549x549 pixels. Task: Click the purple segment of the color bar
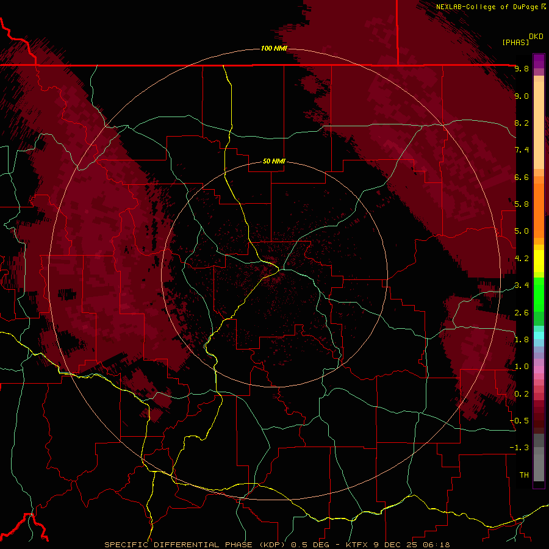point(539,61)
